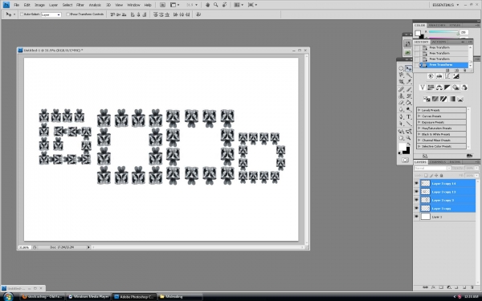Viewport: 482px width, 301px height.
Task: Pick the Elliptical Marquee tool
Action: tap(401, 68)
